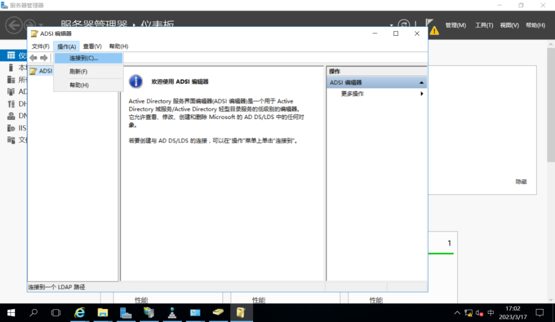Open the Action Center notification icon
Screen dimensions: 555x322
pyautogui.click(x=539, y=313)
